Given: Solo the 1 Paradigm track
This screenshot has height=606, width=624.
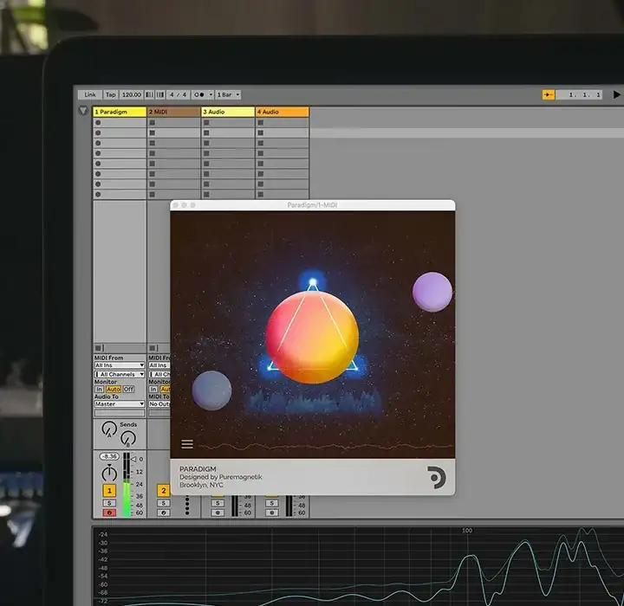Looking at the screenshot, I should point(109,503).
